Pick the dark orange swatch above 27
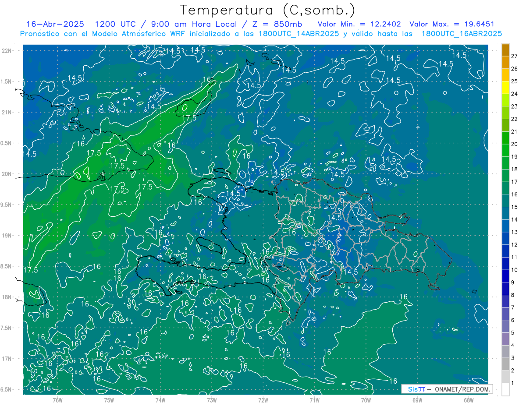 coord(505,50)
